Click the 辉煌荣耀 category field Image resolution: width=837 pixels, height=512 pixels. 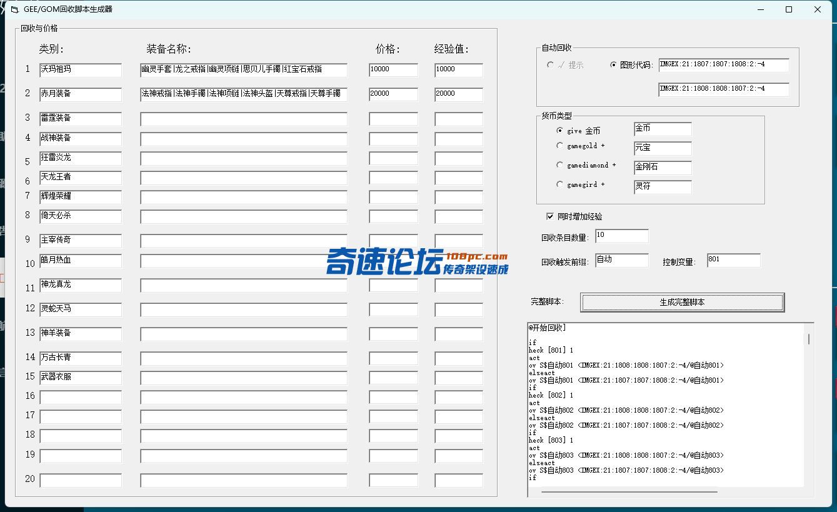81,197
